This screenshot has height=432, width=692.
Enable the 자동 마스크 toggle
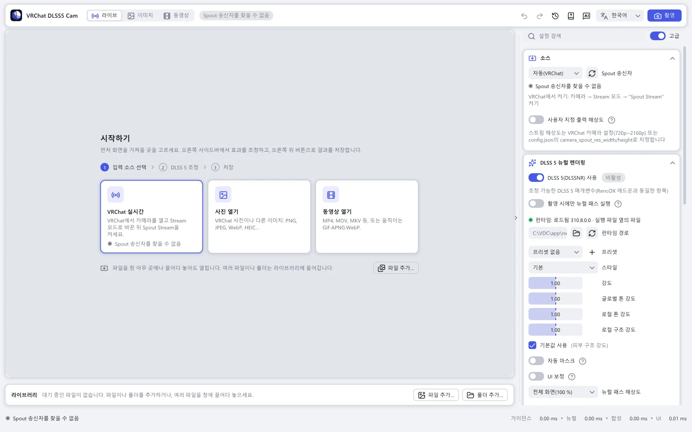point(536,361)
